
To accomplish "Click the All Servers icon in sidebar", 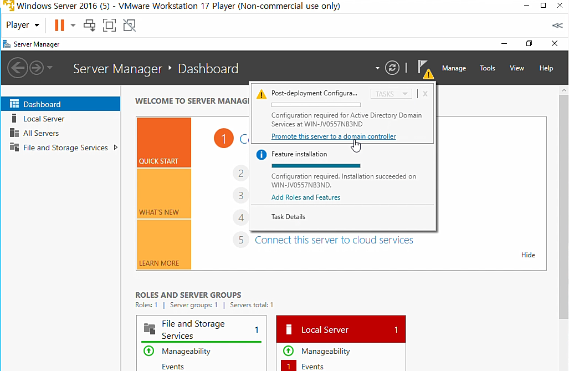I will click(14, 133).
